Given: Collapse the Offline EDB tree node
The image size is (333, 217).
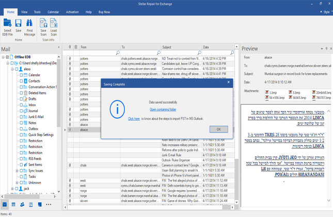Looking at the screenshot, I should pos(3,57).
